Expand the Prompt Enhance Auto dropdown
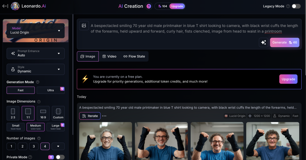 pos(36,53)
